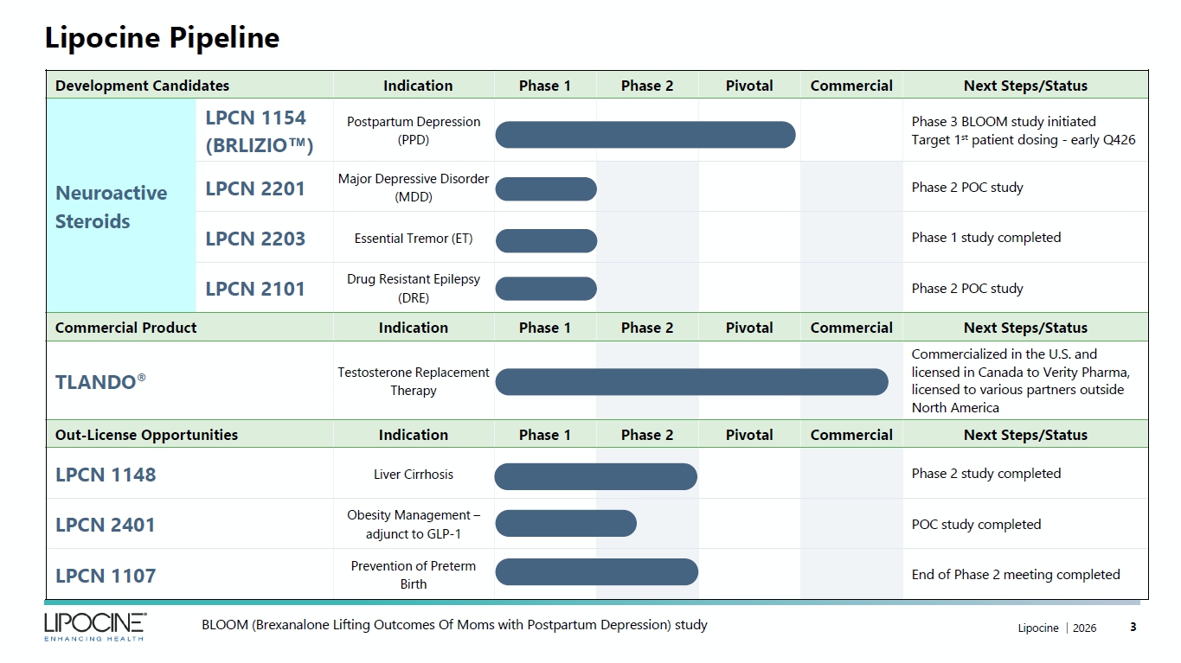The height and width of the screenshot is (663, 1181).
Task: Click the Commercial Product section header
Action: click(126, 328)
